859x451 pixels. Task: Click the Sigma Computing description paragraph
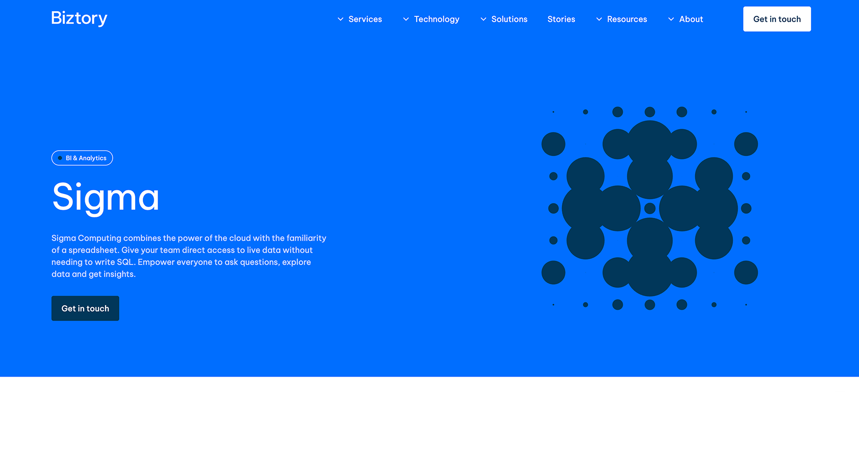(189, 256)
